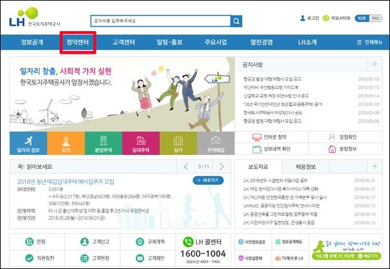390x269 pixels.
Task: Open press item LH, 이천마장지구 일반상업, 근생용지 공급
Action: click(x=279, y=223)
